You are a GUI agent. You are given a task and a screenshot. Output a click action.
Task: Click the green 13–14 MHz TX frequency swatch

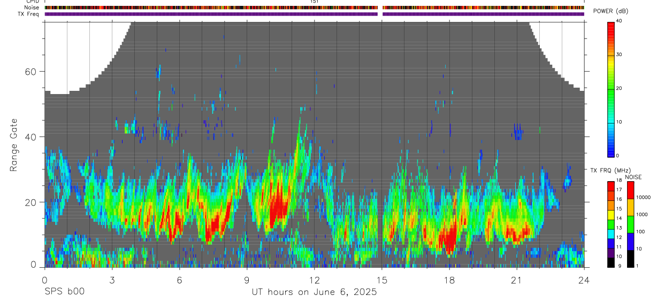[x=611, y=224]
